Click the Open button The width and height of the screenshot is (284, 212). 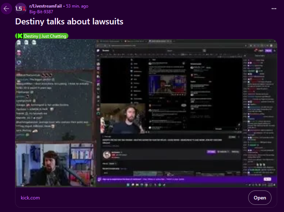tap(260, 198)
